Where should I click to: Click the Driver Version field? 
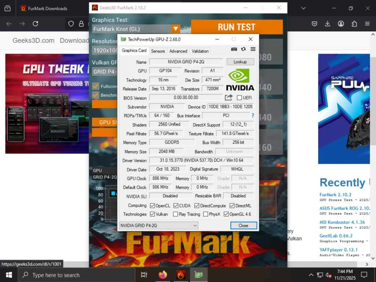pos(202,160)
